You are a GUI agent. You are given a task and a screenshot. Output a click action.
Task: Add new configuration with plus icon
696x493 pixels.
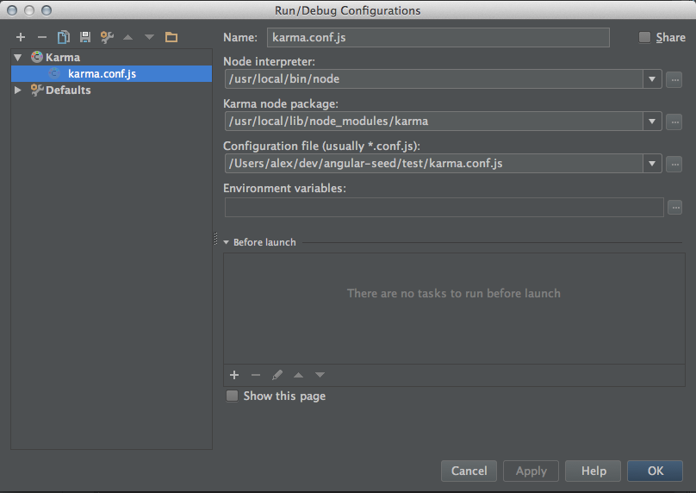(21, 37)
